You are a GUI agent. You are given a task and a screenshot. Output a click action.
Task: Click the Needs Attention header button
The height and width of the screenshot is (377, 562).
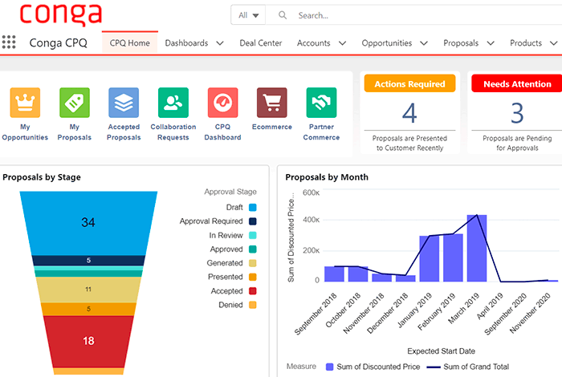(x=517, y=83)
